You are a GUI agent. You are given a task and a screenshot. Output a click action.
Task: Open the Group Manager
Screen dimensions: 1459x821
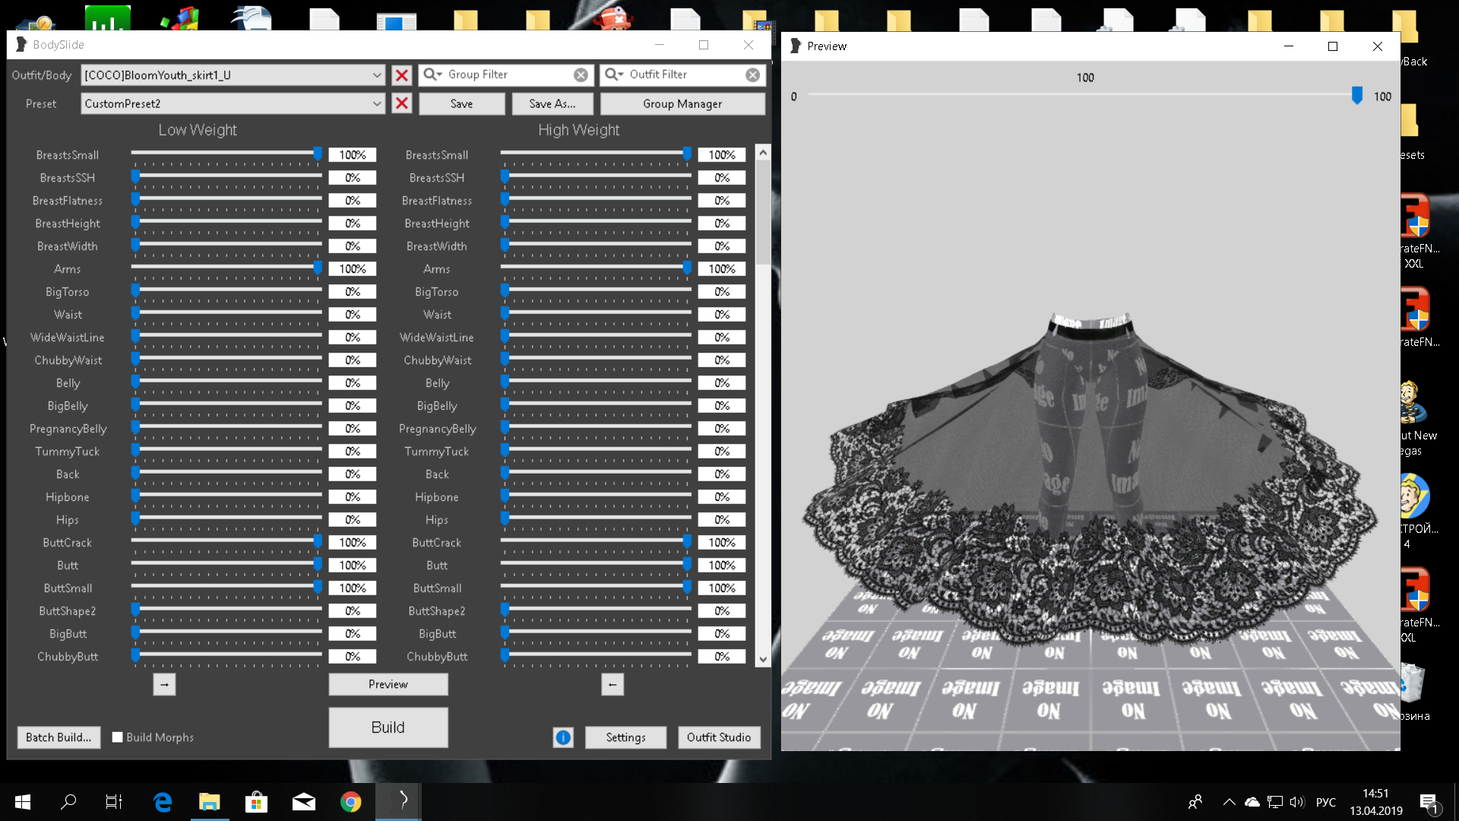(x=682, y=103)
